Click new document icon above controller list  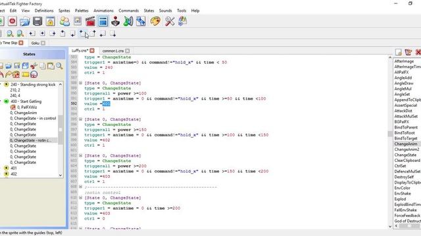[399, 52]
